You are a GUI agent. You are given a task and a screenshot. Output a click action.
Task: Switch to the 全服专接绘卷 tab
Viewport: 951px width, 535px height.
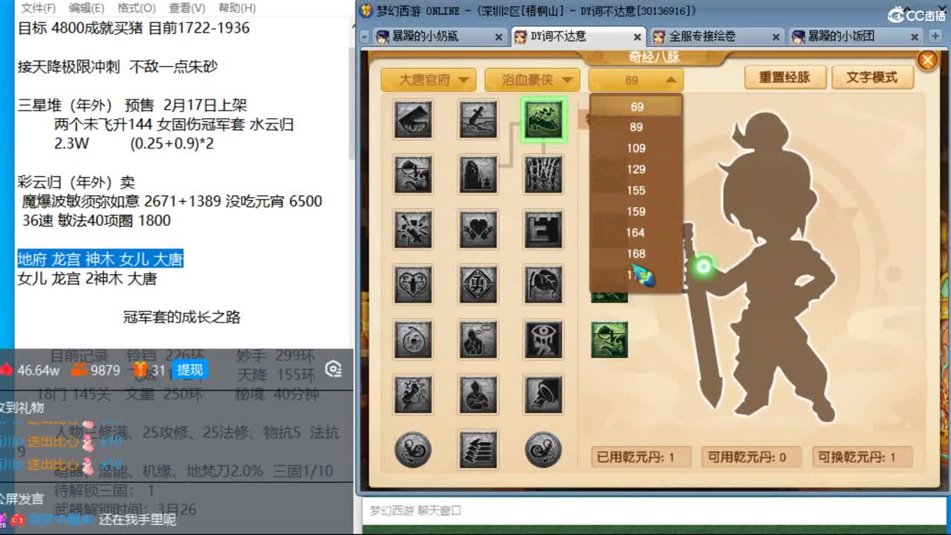pos(716,36)
